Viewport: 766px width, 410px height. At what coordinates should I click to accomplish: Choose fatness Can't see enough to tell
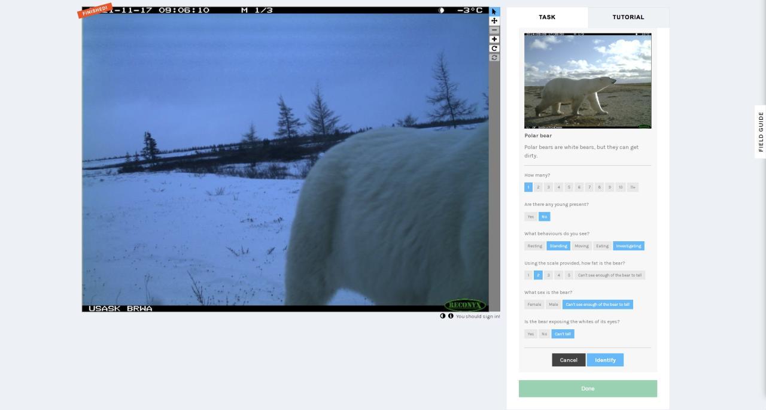(x=610, y=275)
